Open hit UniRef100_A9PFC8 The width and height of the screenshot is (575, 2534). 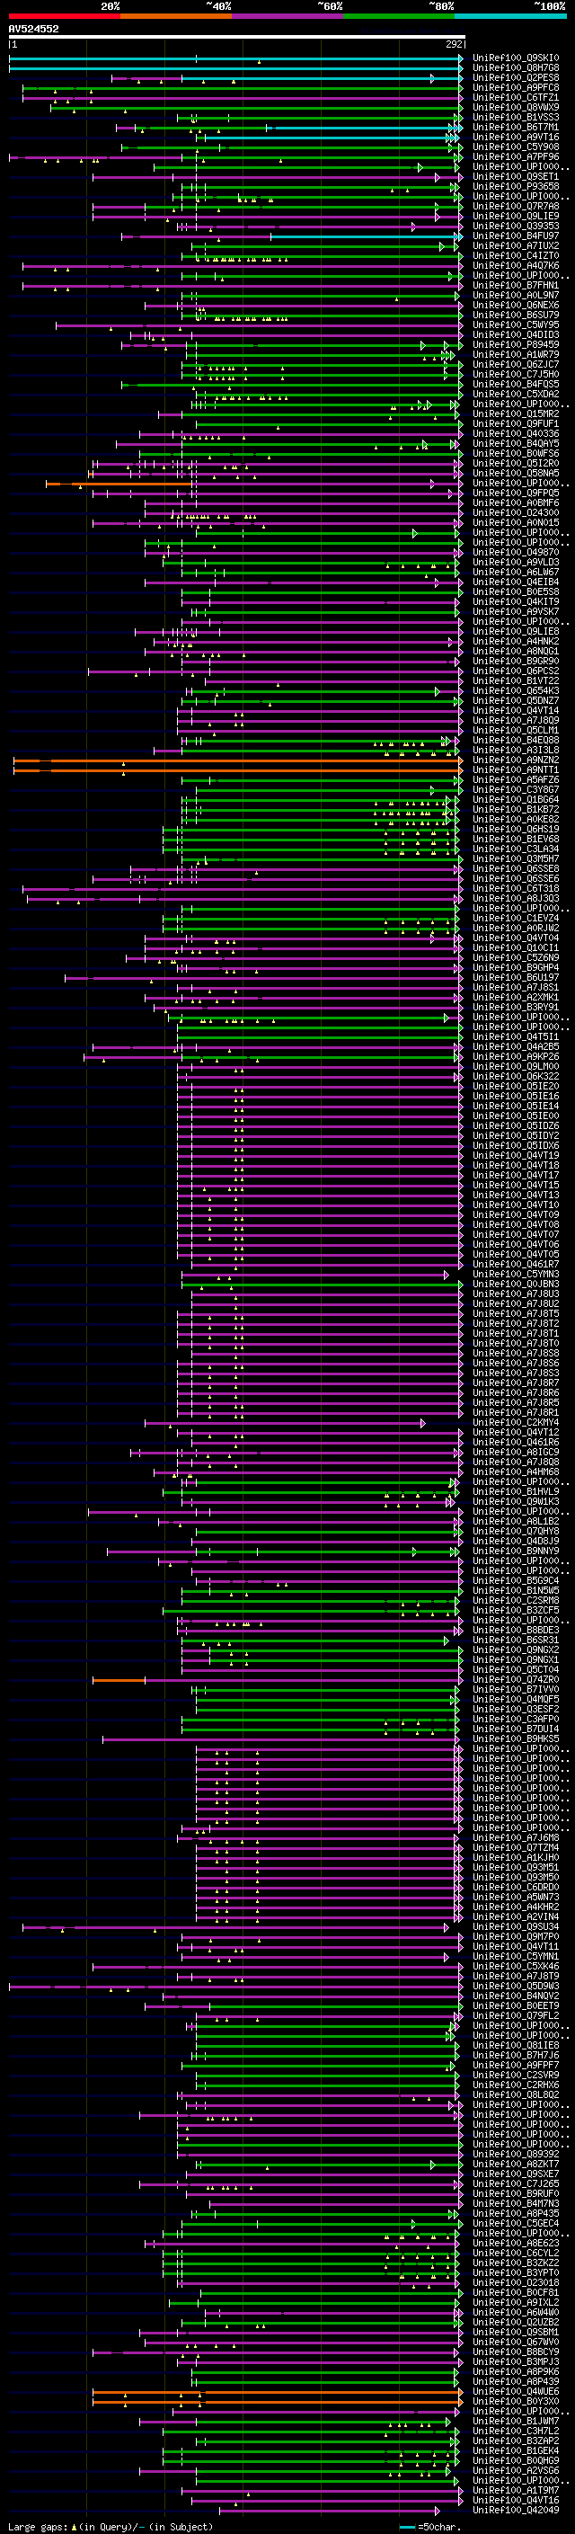tap(516, 88)
